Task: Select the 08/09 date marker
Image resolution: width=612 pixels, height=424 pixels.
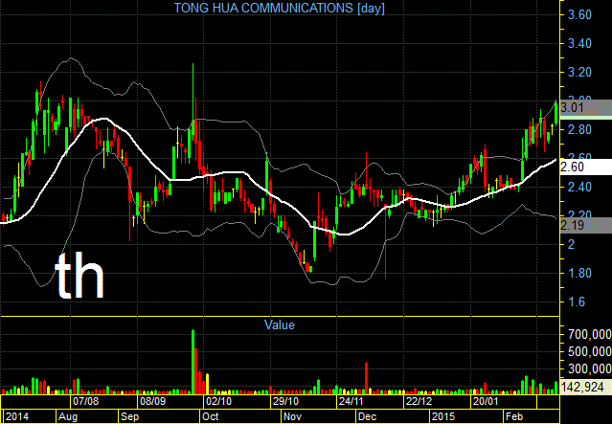Action: tap(152, 401)
